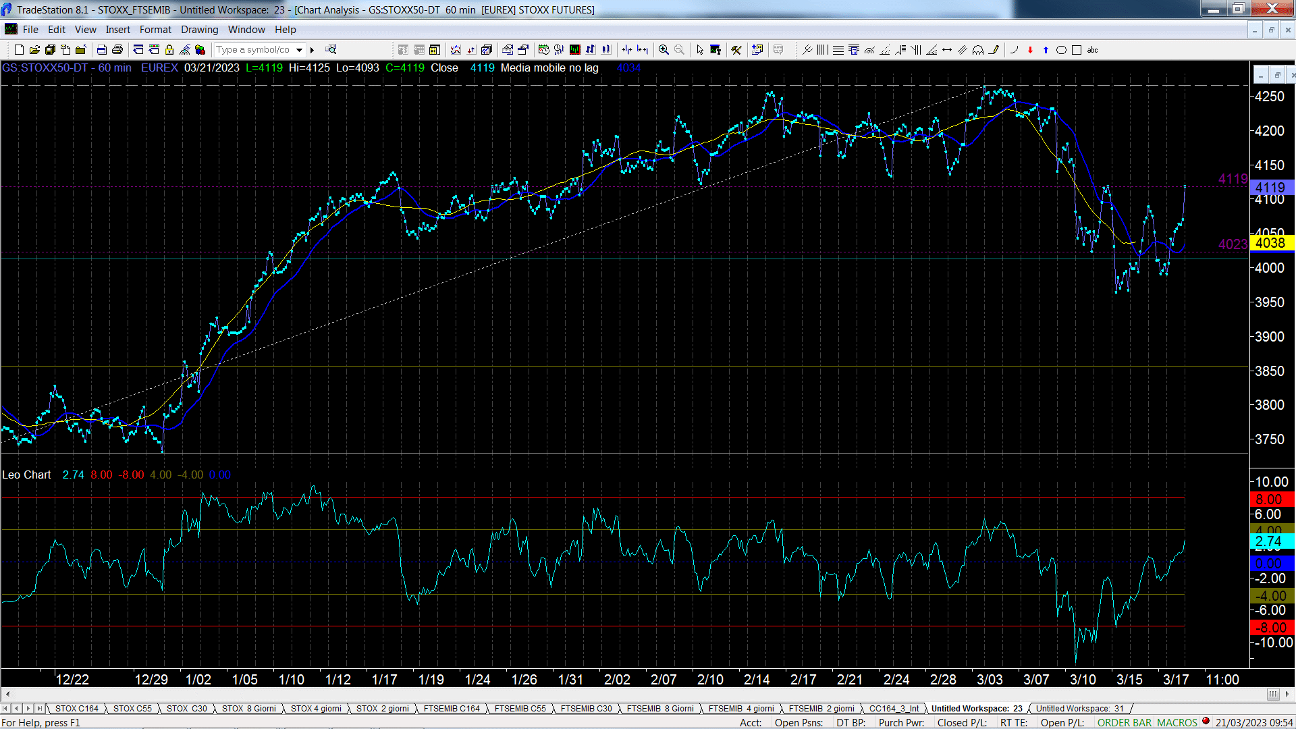Viewport: 1296px width, 729px height.
Task: Open the Drawing menu
Action: (x=199, y=30)
